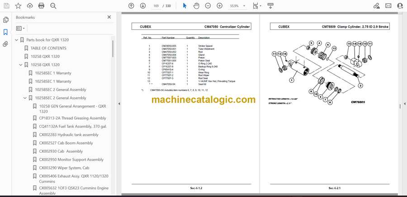This screenshot has height=197, width=407.
Task: Click the scrolling mode keyboard icon
Action: coord(270,6)
